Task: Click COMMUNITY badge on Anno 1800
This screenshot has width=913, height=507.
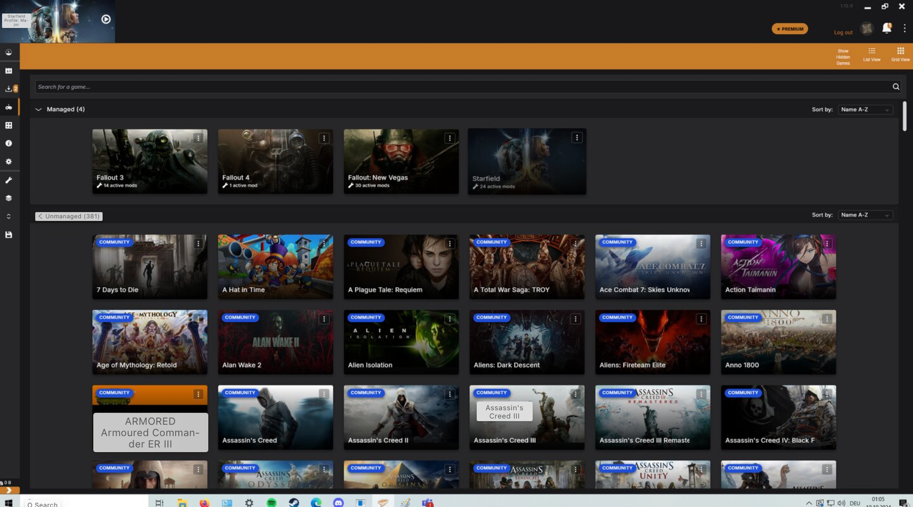Action: [x=743, y=317]
